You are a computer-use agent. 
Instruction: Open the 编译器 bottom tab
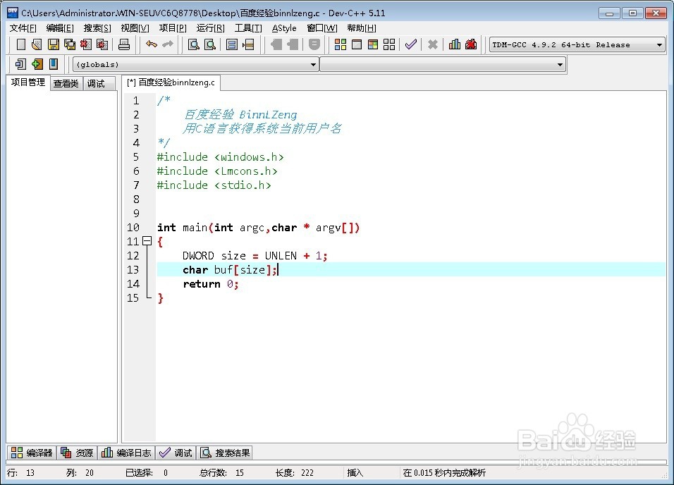(x=32, y=453)
